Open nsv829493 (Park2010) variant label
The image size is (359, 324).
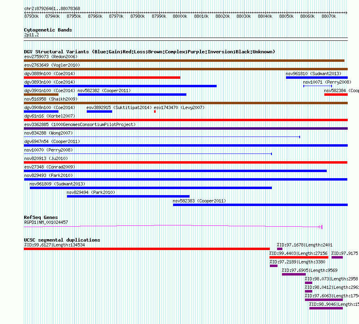(x=48, y=175)
